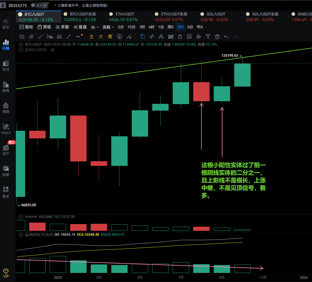
Task: Open the chart type candlestick dropdown
Action: 95,27
